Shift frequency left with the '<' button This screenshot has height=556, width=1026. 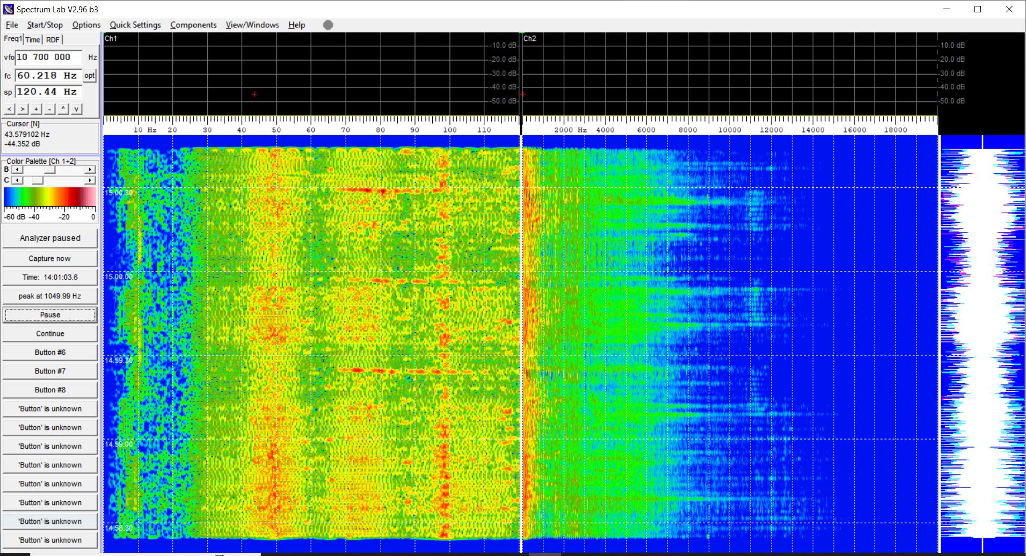pyautogui.click(x=10, y=109)
